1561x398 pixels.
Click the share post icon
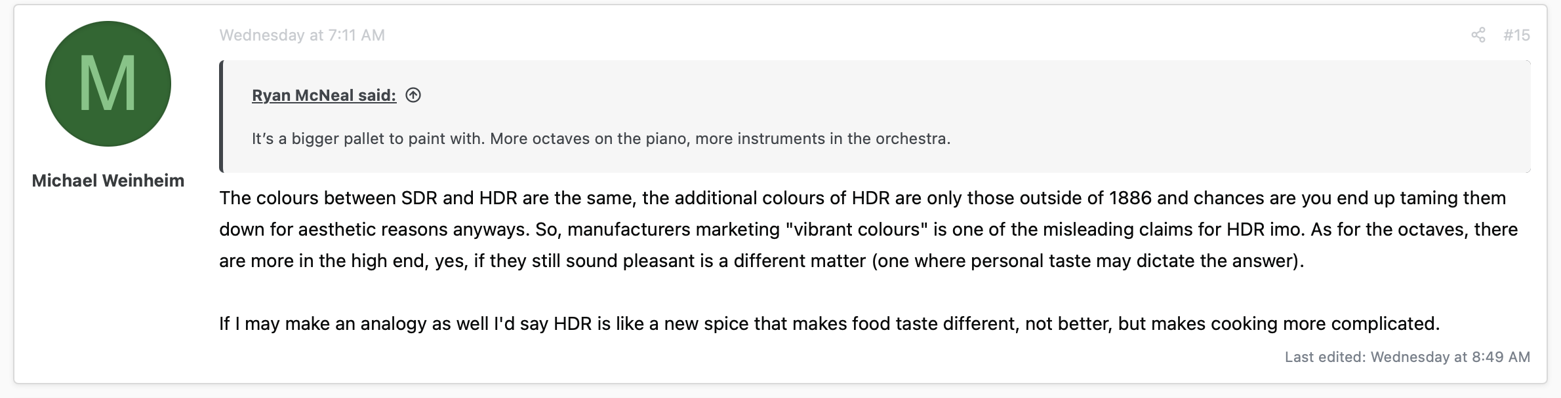click(x=1478, y=35)
